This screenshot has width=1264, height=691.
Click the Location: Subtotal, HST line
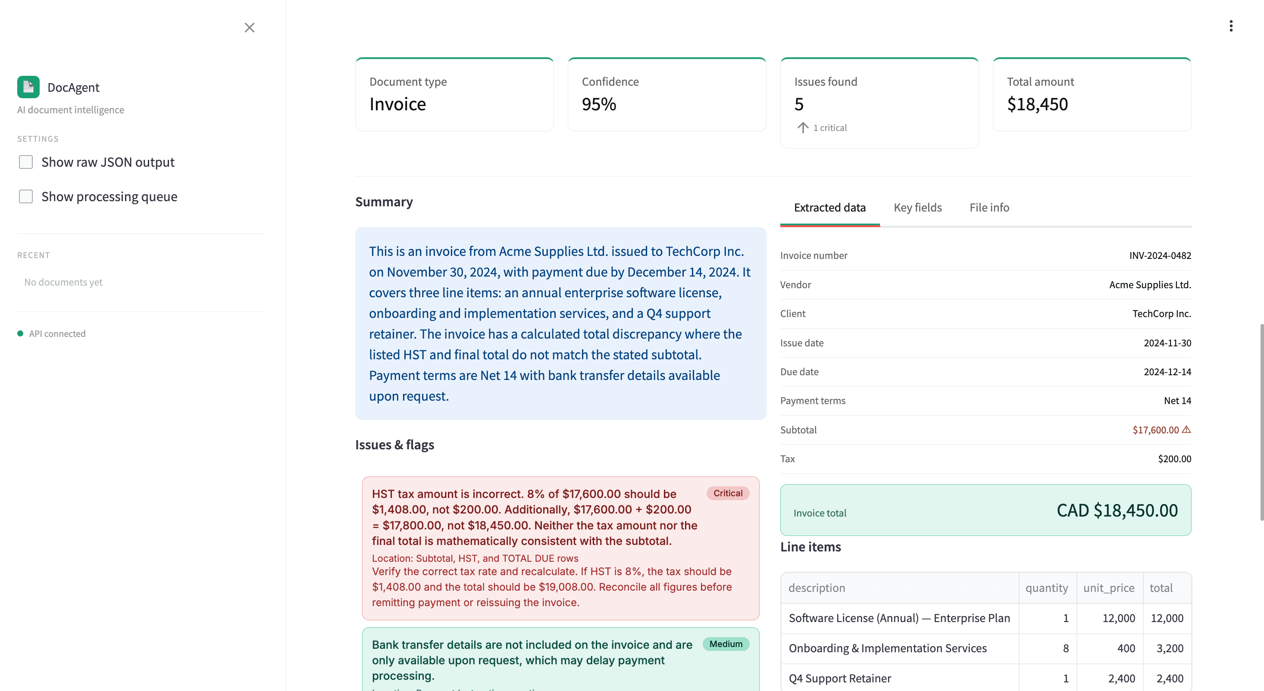point(475,558)
